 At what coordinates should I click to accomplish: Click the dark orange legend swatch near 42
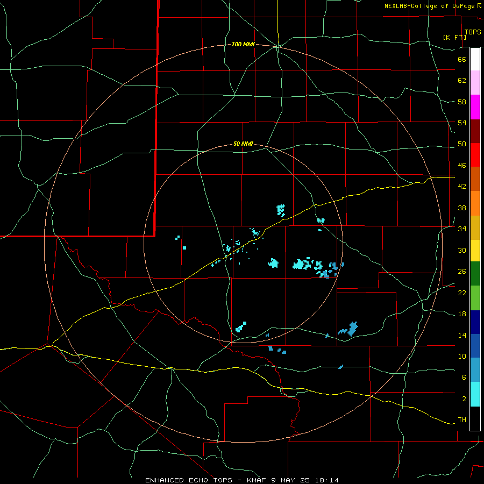coord(475,179)
